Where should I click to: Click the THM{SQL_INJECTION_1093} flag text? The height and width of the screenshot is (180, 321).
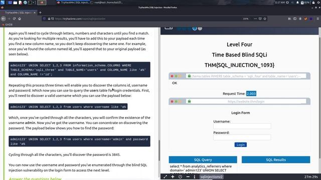(239, 65)
